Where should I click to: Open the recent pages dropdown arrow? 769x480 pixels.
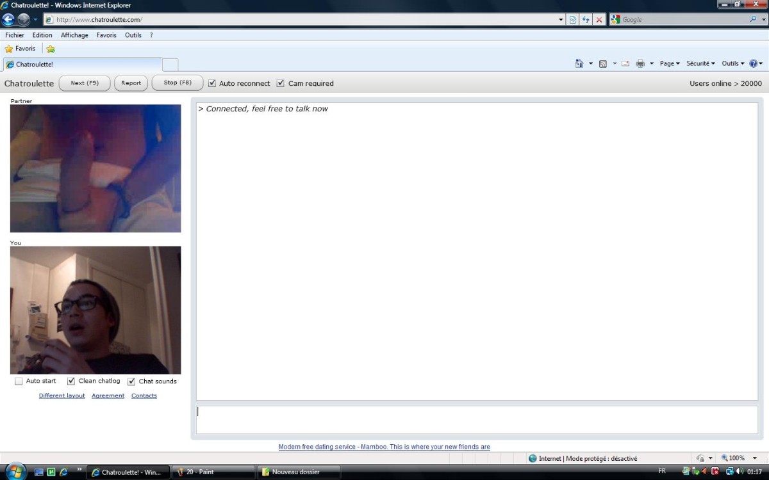point(36,20)
